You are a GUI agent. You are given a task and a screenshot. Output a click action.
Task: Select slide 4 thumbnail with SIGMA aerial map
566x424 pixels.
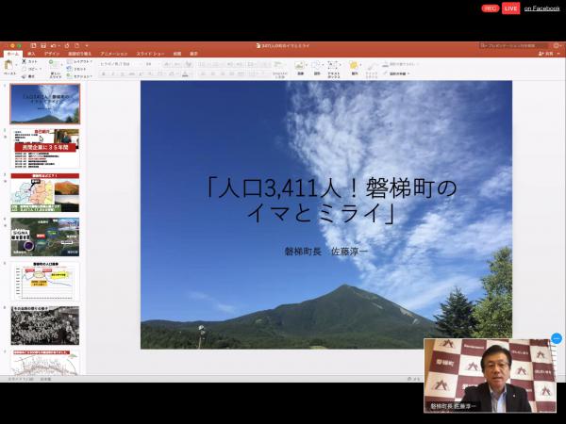[45, 237]
